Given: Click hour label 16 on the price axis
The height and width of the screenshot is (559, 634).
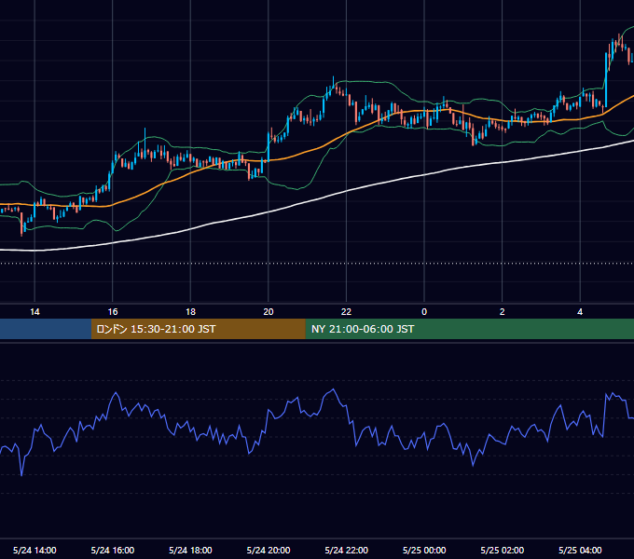Looking at the screenshot, I should (113, 312).
